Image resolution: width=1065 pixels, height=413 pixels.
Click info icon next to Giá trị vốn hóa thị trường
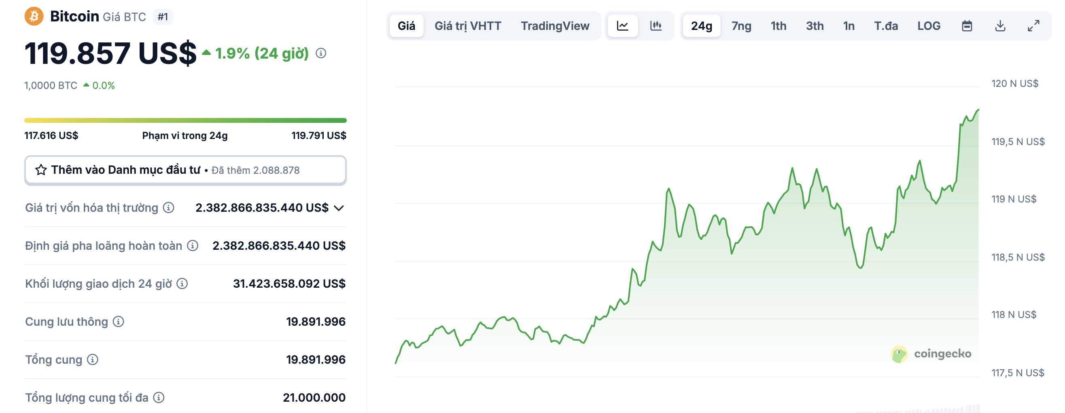point(168,208)
